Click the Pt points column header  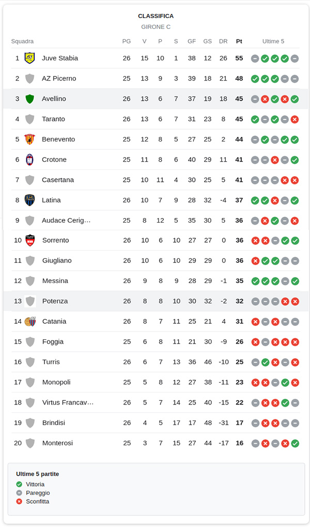click(239, 41)
